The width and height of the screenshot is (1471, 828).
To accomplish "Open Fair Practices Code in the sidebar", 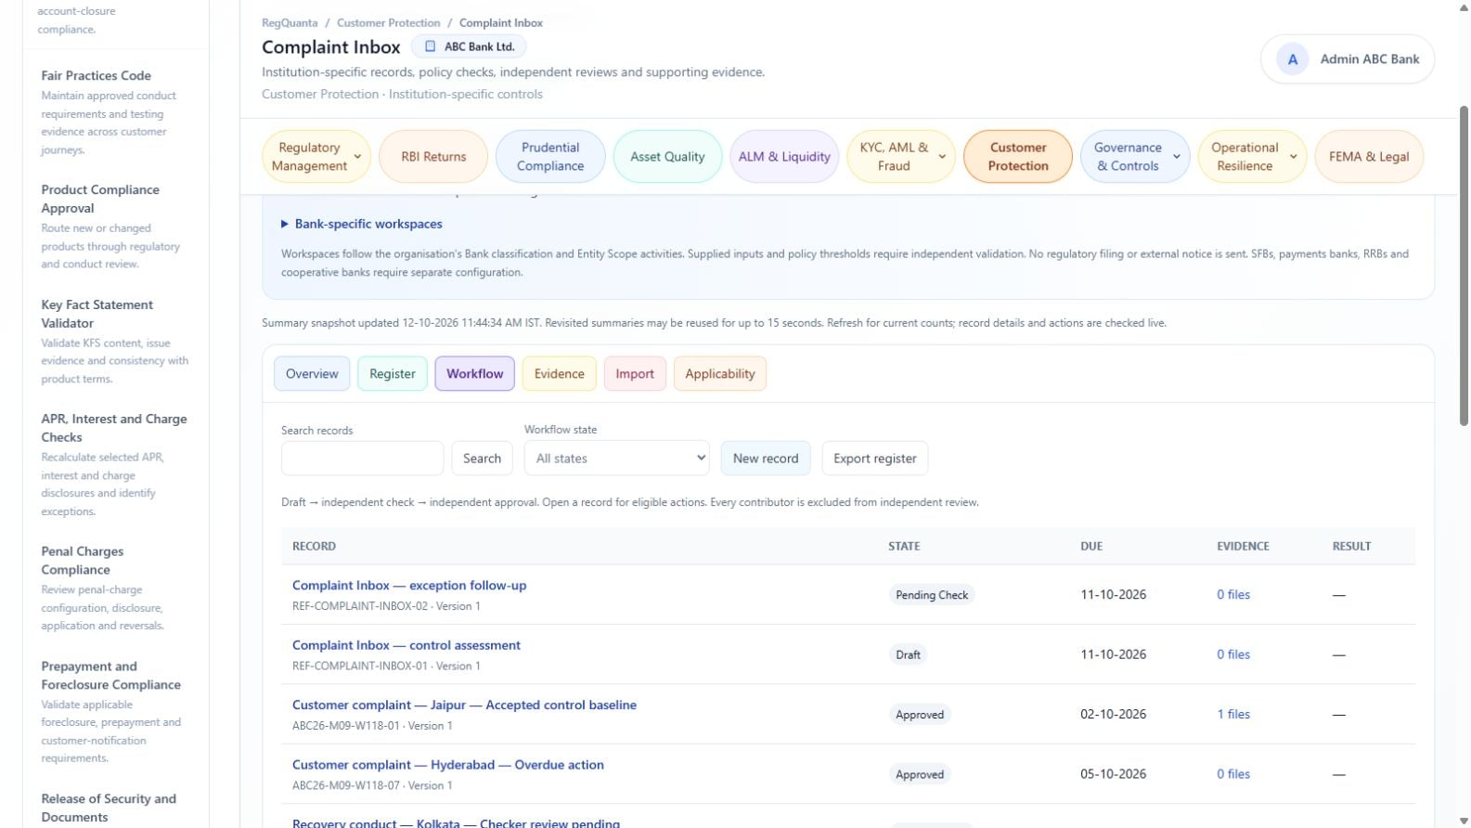I will click(97, 76).
